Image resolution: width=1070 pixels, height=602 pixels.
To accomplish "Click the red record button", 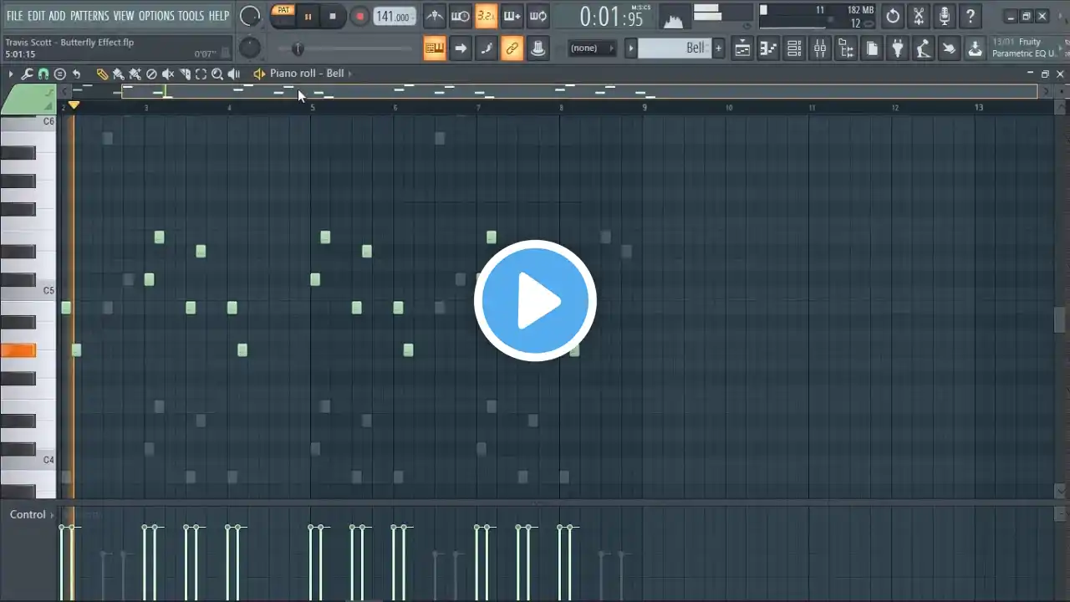I will (359, 16).
